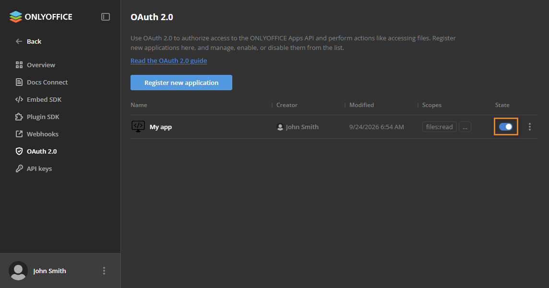This screenshot has height=288, width=549.
Task: Open the Read the OAuth 2.0 guide link
Action: tap(169, 60)
